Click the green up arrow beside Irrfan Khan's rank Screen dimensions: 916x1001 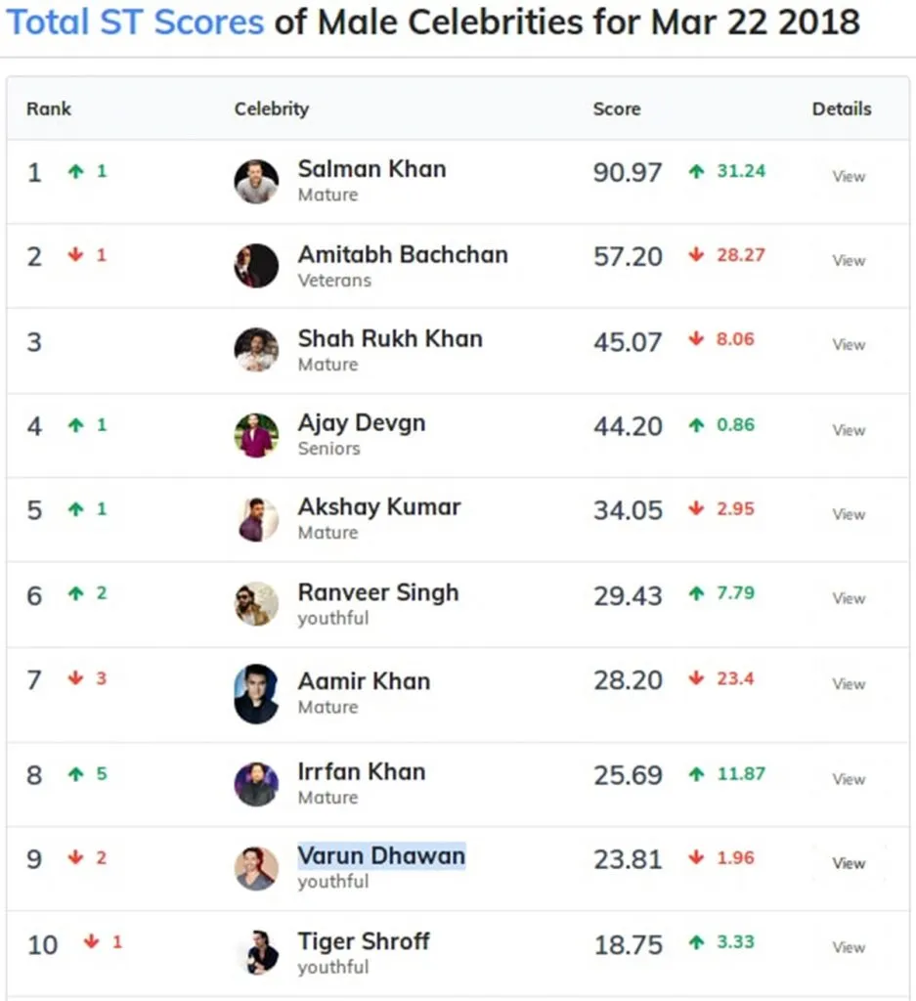coord(75,774)
